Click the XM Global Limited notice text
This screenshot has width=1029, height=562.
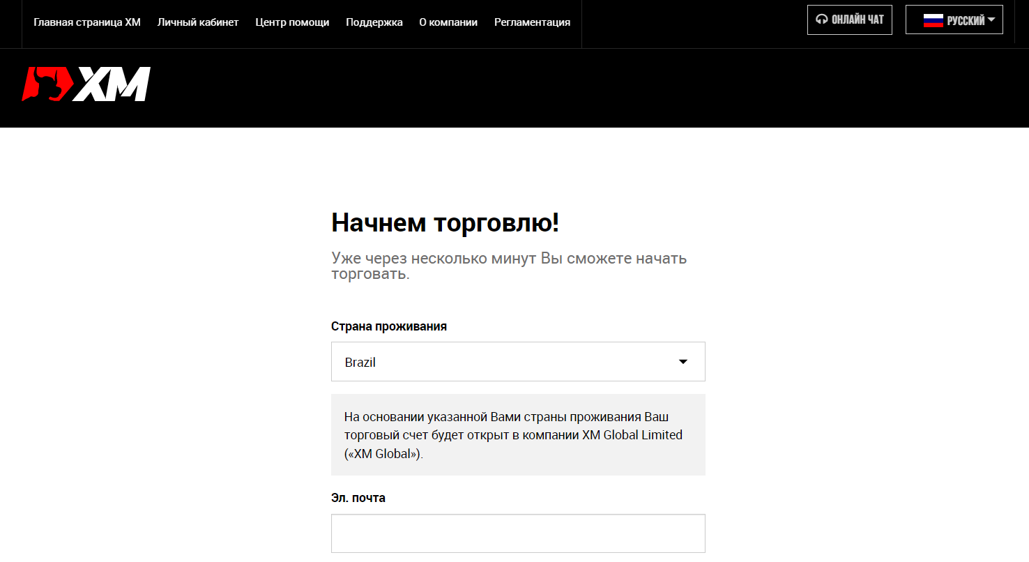pos(514,435)
